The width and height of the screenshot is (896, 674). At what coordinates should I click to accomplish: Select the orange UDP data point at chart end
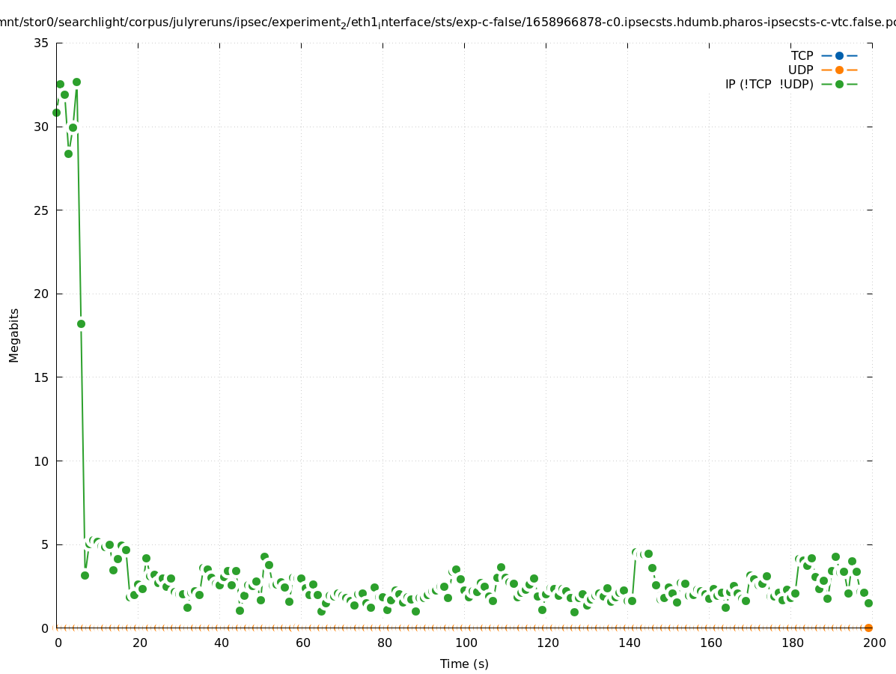tap(868, 628)
